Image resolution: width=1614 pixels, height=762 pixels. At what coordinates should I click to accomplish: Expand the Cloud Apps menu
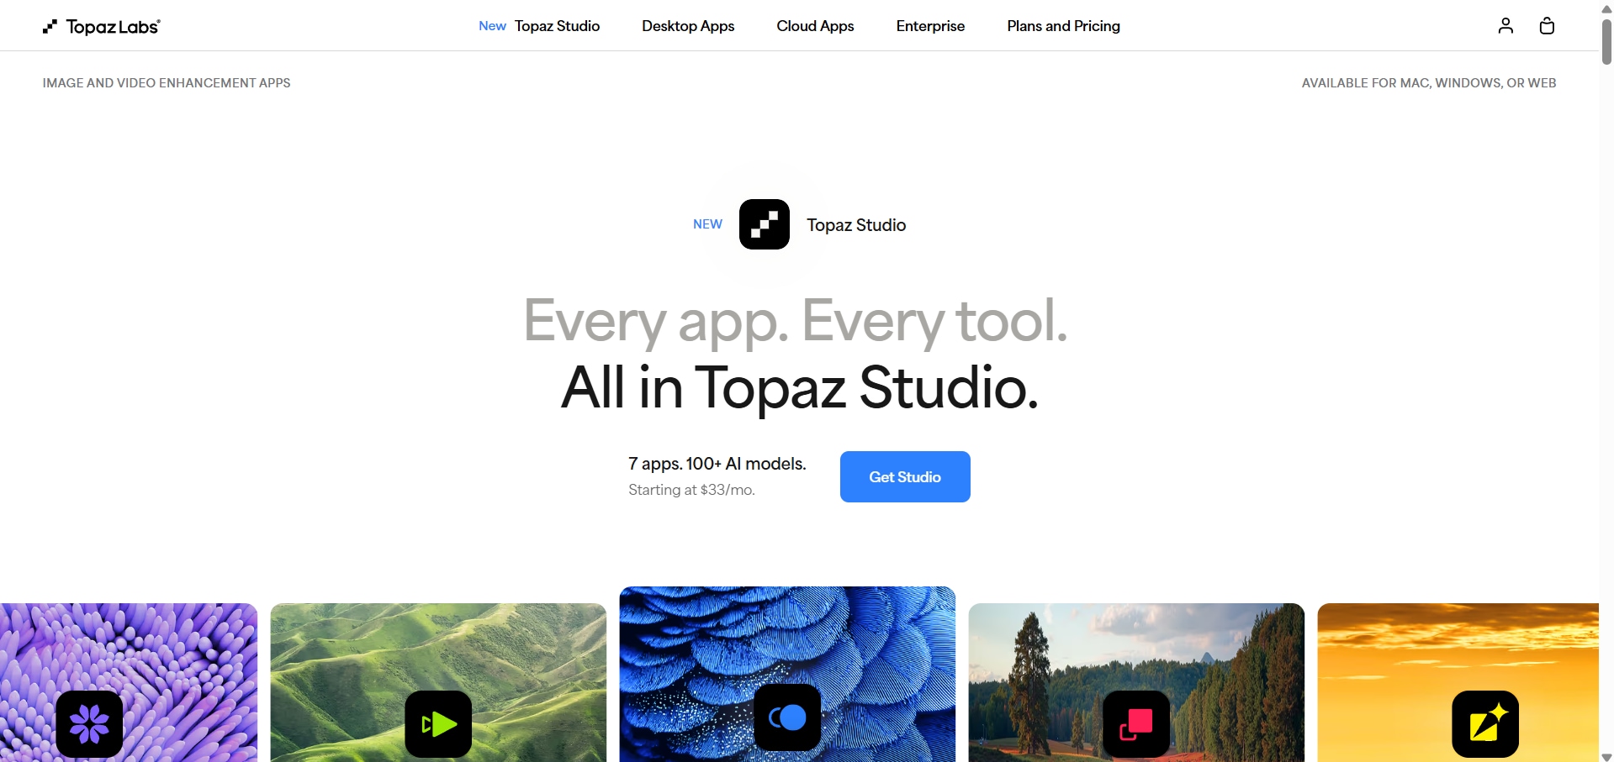point(815,26)
